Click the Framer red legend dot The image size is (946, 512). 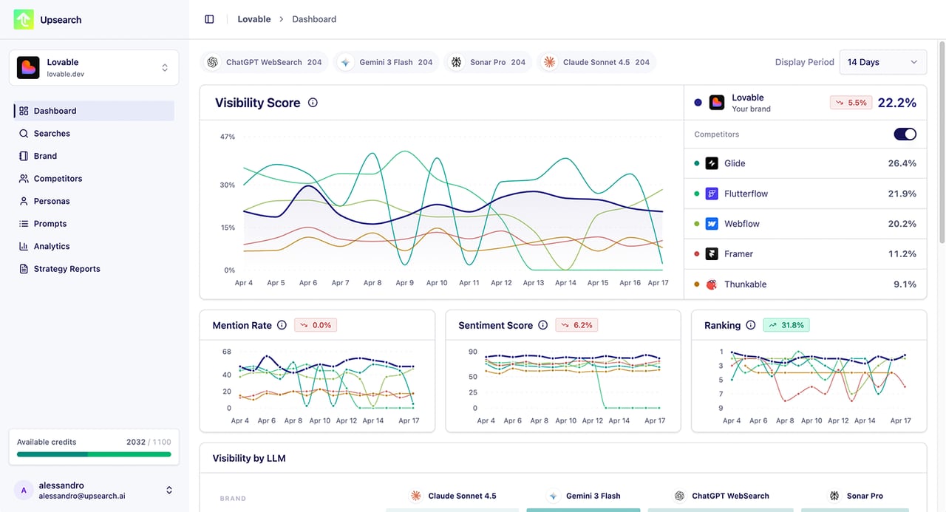point(697,254)
